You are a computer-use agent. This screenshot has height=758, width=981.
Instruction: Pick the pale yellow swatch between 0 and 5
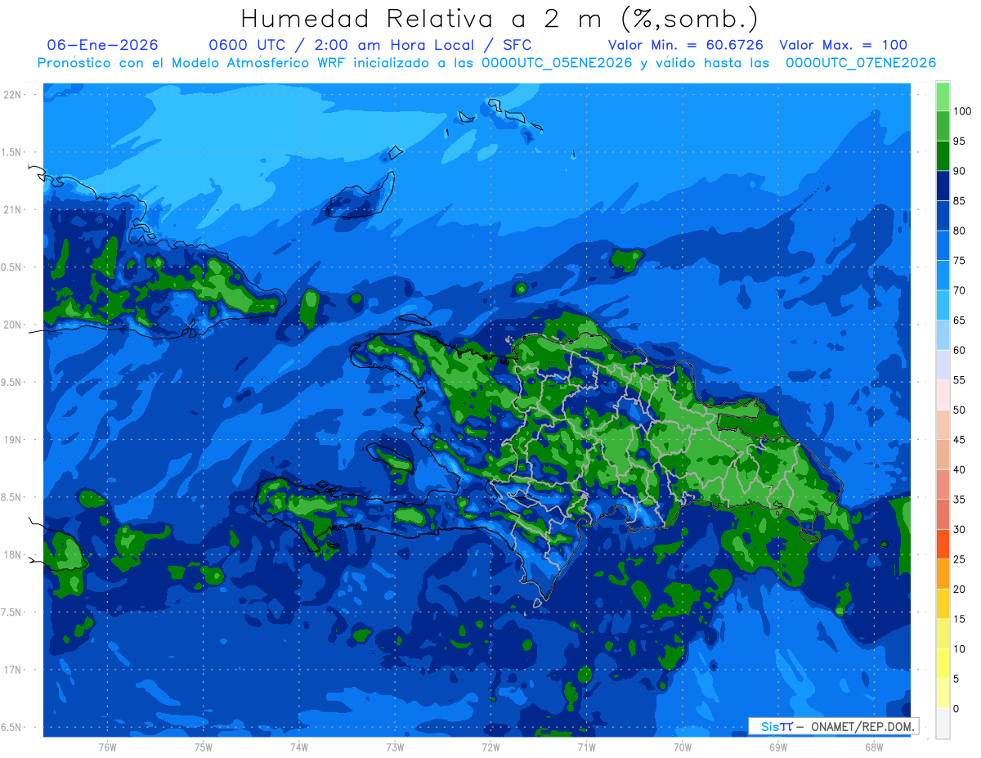click(943, 693)
